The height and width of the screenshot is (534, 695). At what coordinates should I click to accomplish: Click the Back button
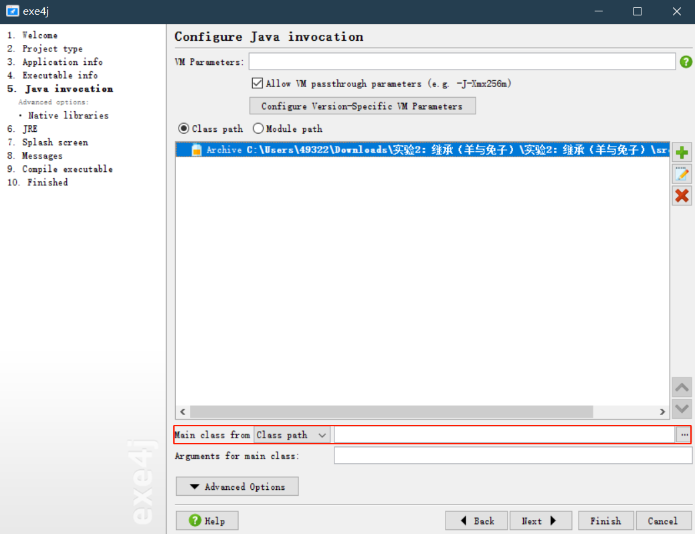476,521
